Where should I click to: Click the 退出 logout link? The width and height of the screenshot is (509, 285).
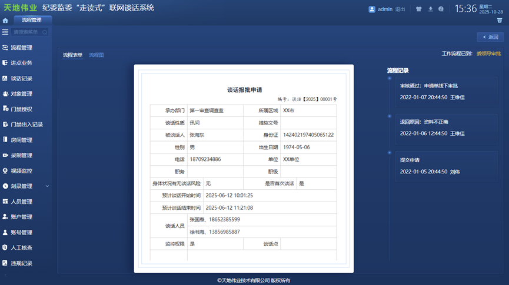click(400, 9)
